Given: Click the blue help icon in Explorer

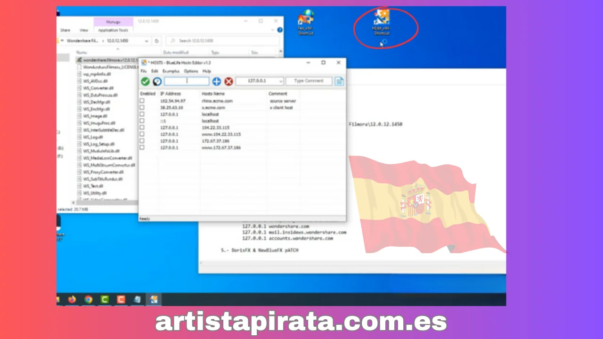Looking at the screenshot, I should [x=280, y=30].
